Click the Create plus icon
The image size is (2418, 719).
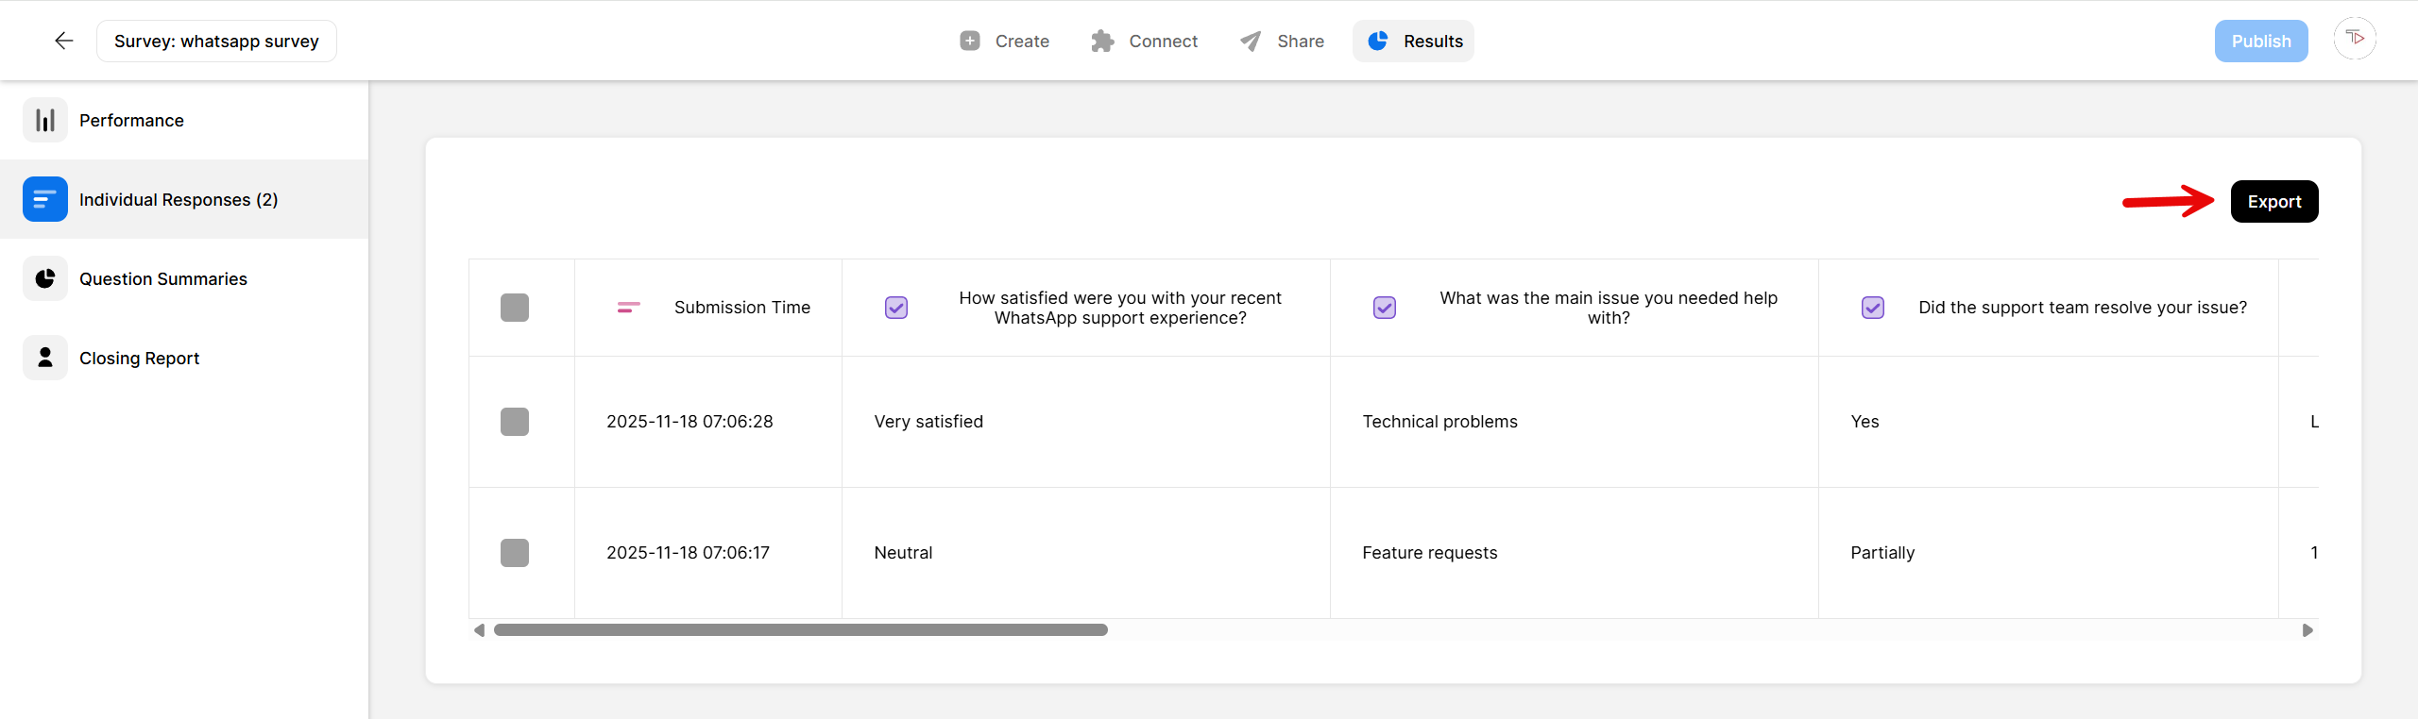coord(970,41)
